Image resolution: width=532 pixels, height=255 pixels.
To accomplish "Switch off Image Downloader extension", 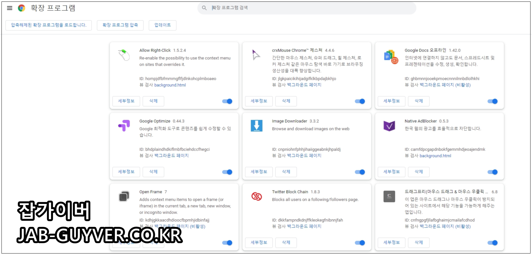I will pos(360,172).
